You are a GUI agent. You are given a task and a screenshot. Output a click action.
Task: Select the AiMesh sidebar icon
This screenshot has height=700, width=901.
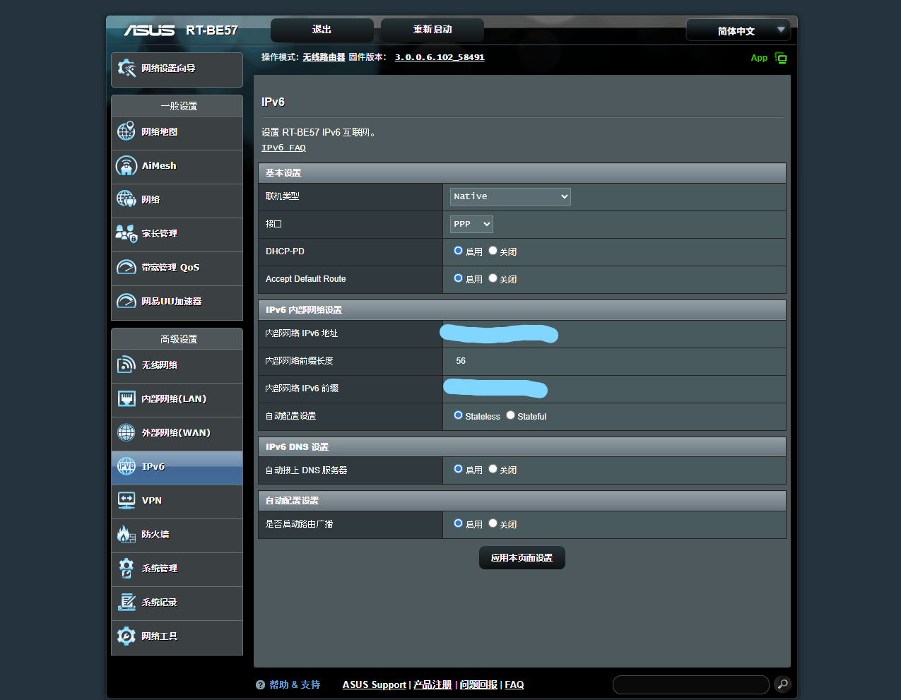126,165
